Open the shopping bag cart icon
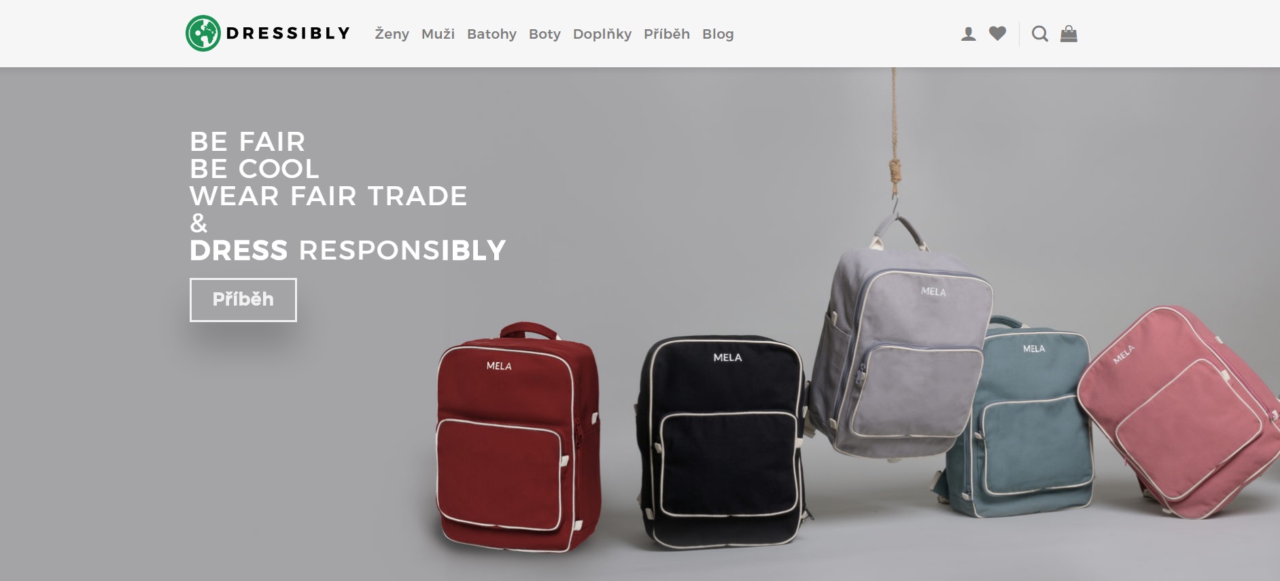The height and width of the screenshot is (581, 1280). [x=1069, y=34]
